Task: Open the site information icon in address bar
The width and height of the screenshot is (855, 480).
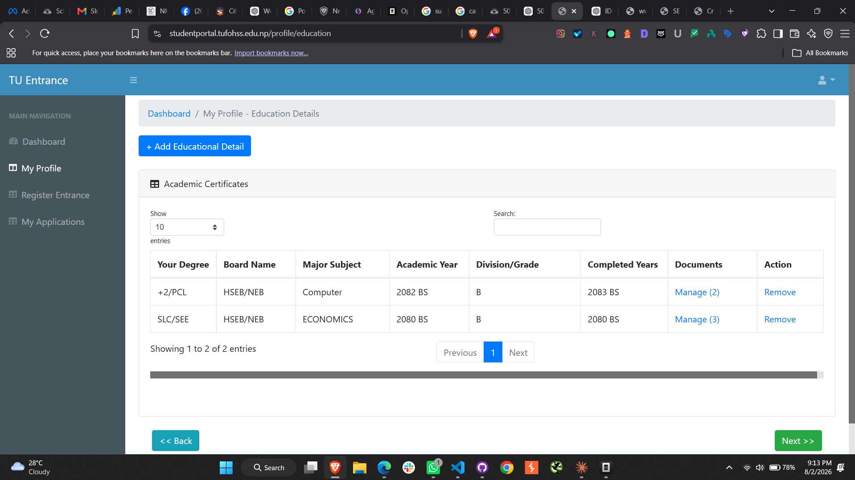Action: coord(157,33)
